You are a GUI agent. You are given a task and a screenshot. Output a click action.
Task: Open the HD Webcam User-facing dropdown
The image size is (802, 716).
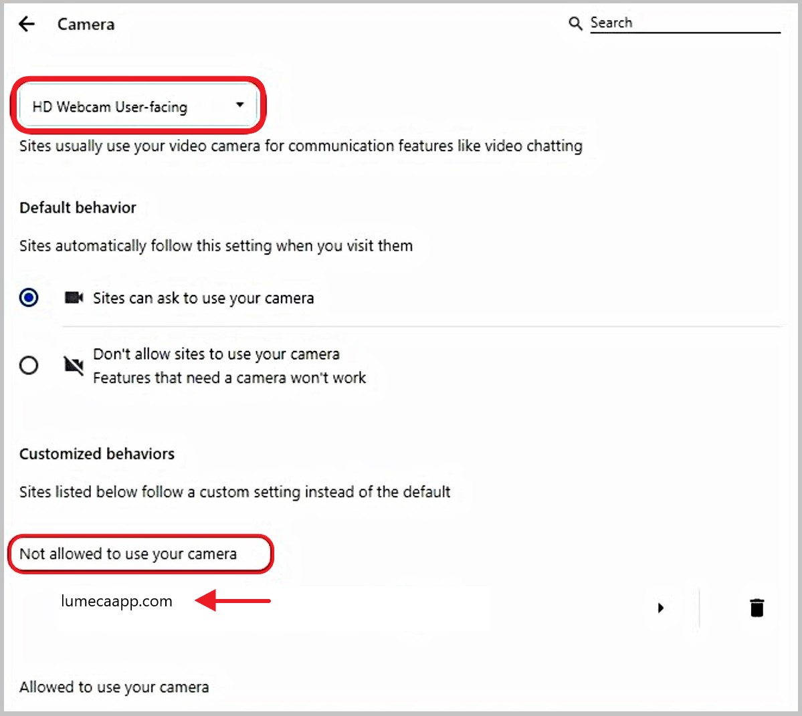[x=137, y=106]
